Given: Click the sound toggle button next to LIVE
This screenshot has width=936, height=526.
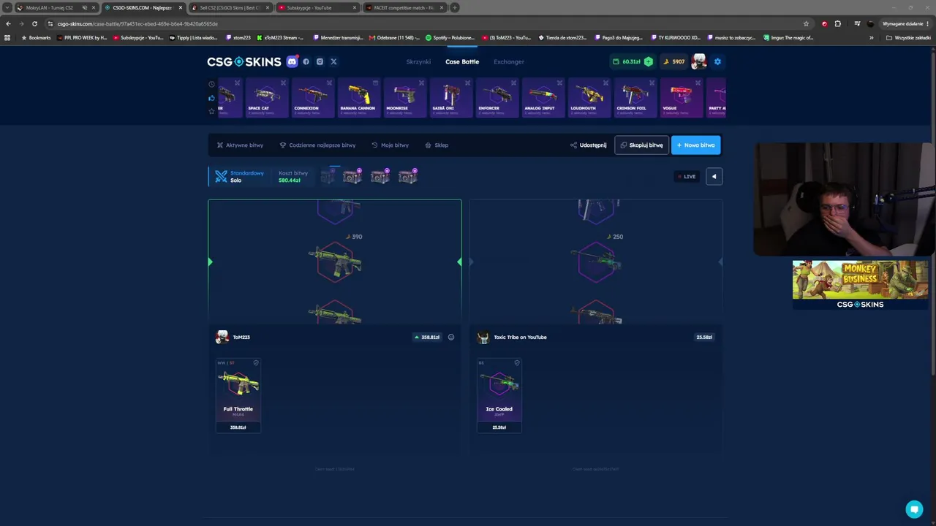Looking at the screenshot, I should click(714, 176).
